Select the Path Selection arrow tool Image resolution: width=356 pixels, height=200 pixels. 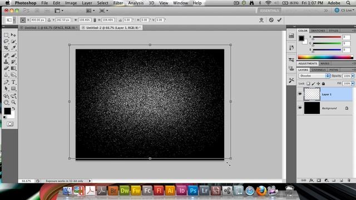coord(6,89)
